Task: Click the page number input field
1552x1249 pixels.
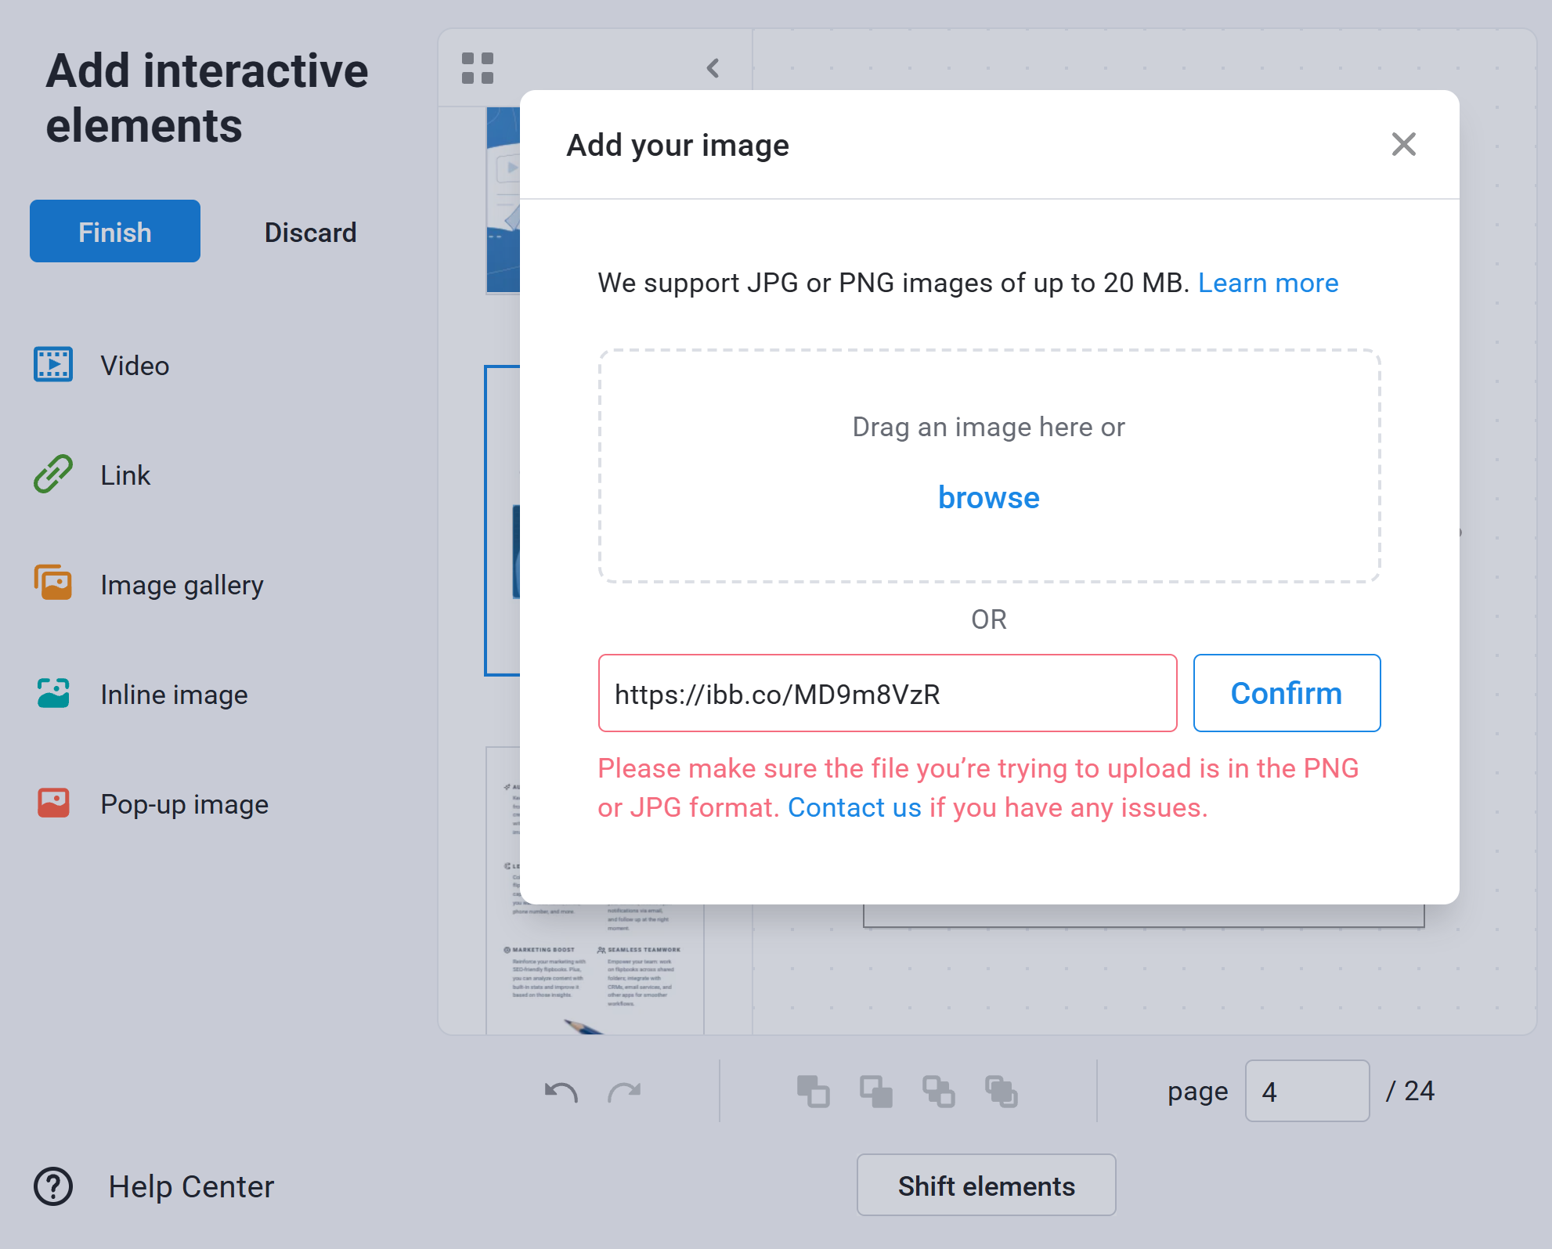Action: tap(1306, 1091)
